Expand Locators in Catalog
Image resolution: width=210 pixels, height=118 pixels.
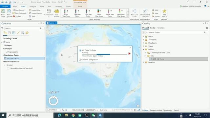(x=143, y=62)
